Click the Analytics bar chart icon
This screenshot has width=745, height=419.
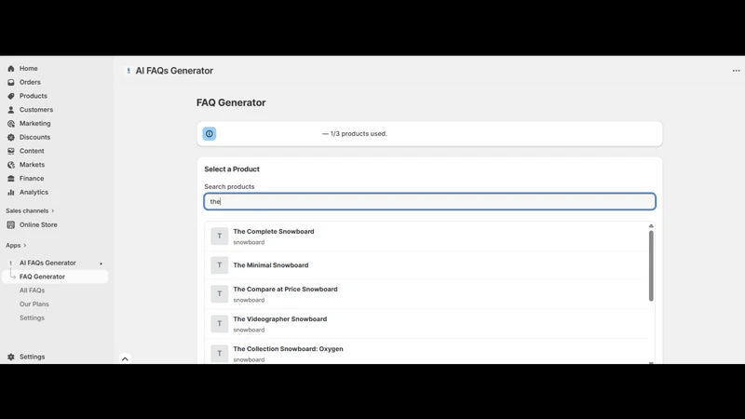point(11,193)
